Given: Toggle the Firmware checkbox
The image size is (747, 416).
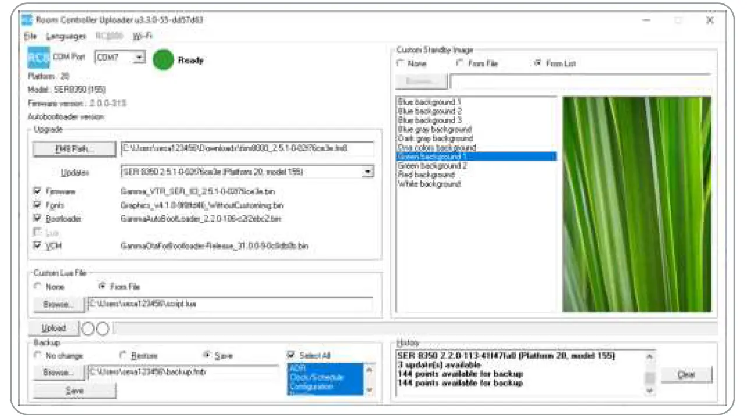Looking at the screenshot, I should tap(38, 191).
